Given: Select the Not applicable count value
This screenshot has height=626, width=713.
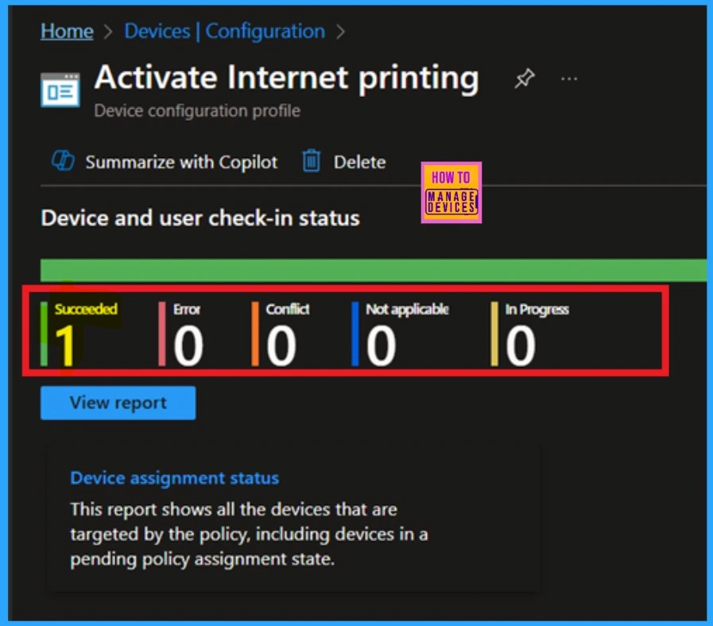Looking at the screenshot, I should point(381,346).
